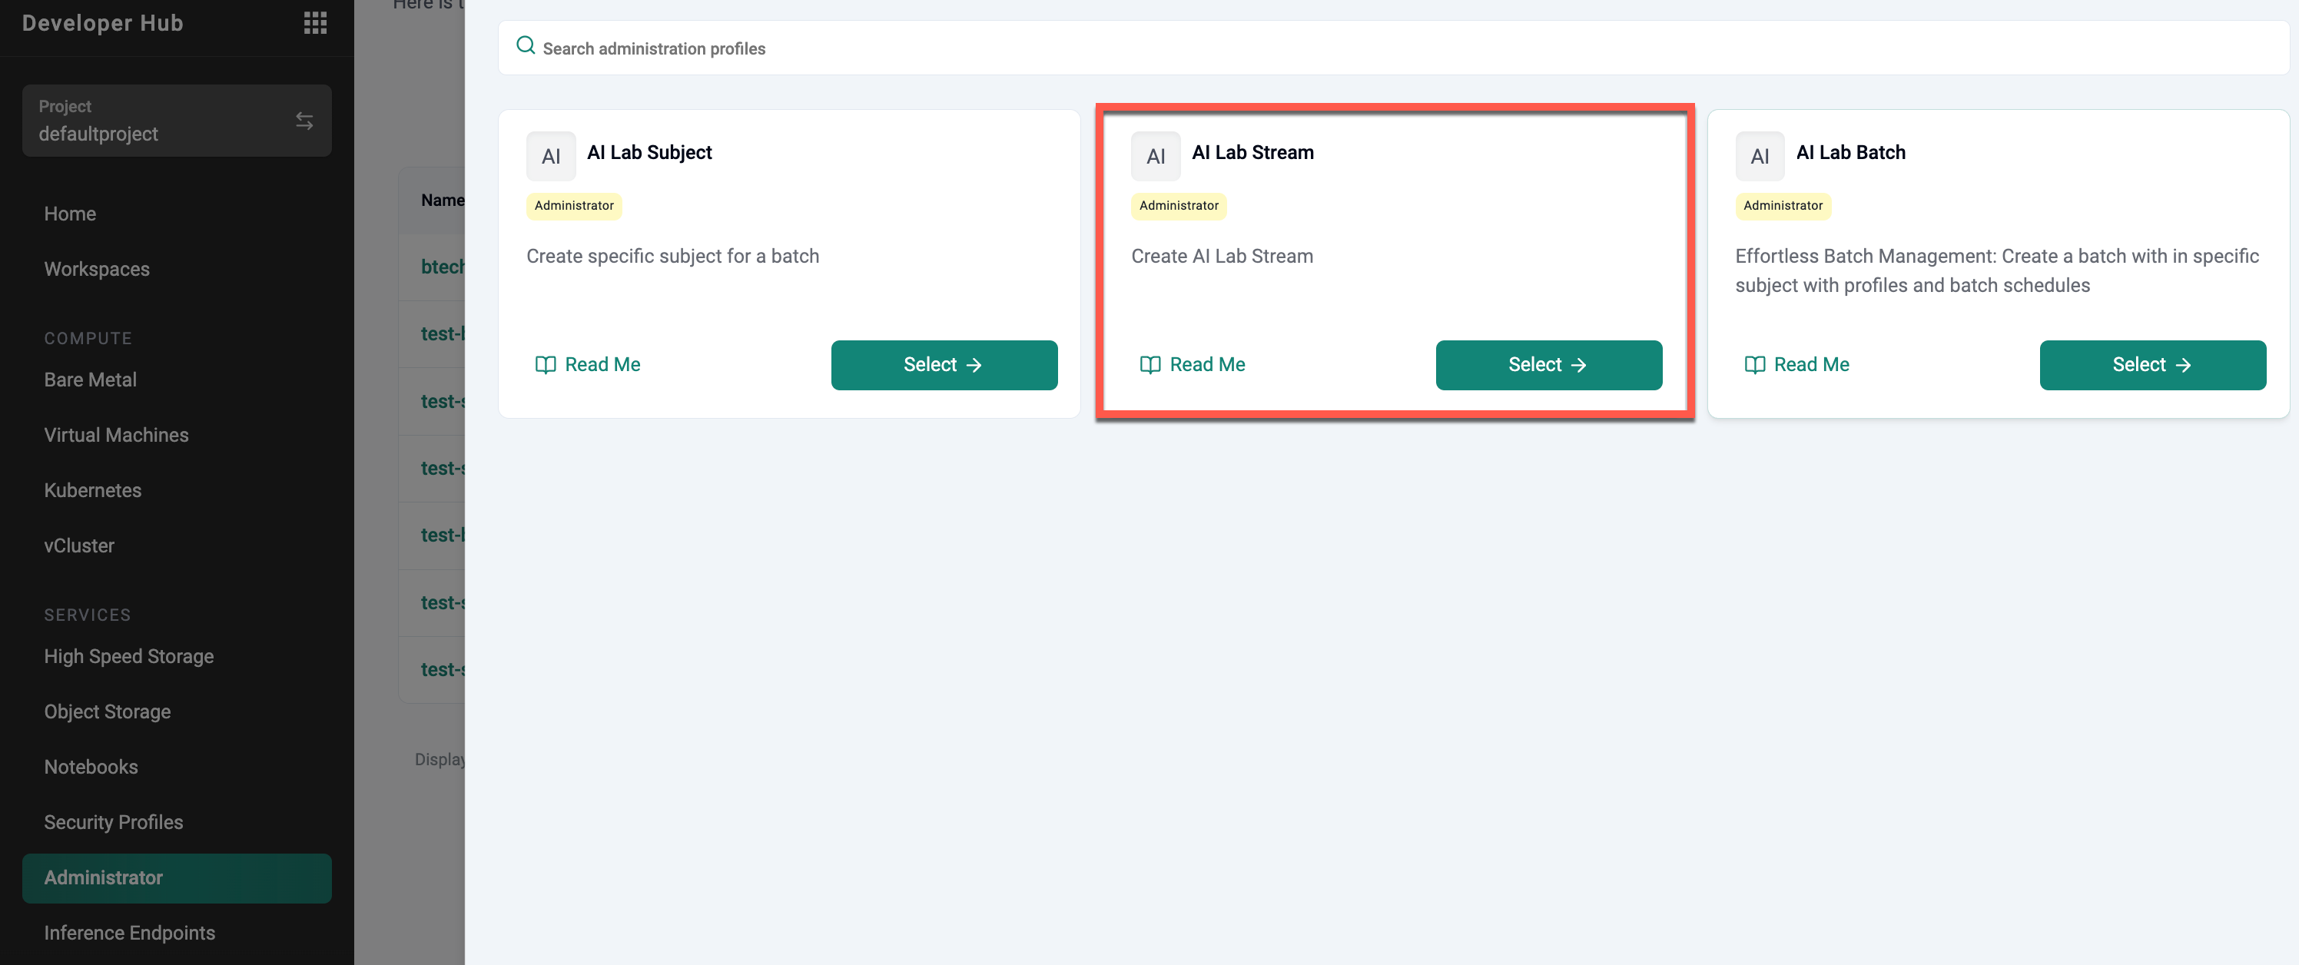Screen dimensions: 2299x965
Task: Click the book icon beside Read Me on AI Lab Subject
Action: tap(546, 364)
